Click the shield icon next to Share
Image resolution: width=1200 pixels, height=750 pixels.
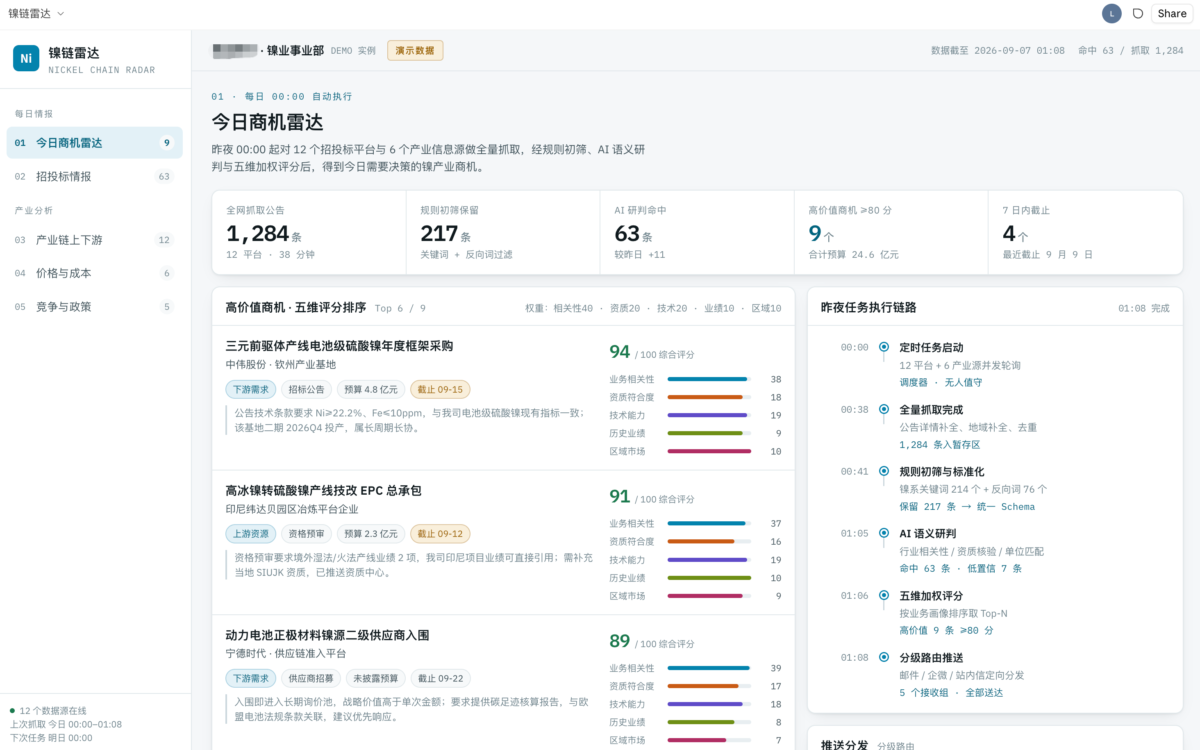[1138, 14]
